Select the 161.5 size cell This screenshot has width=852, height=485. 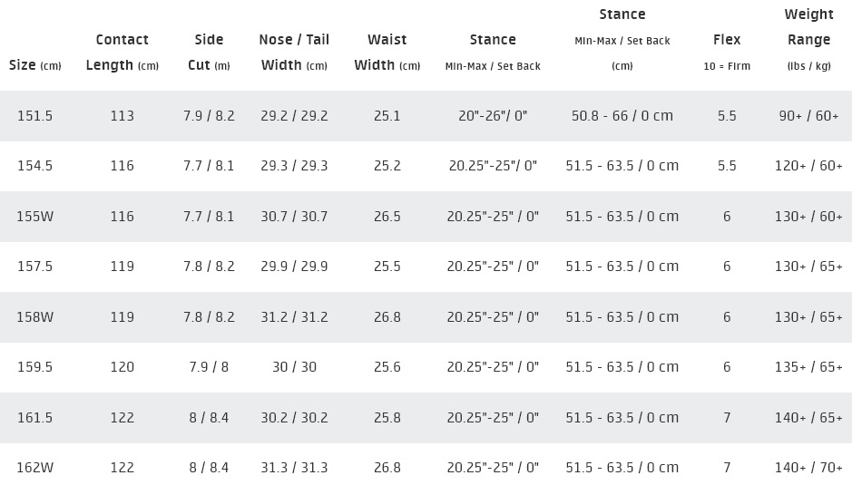tap(35, 418)
